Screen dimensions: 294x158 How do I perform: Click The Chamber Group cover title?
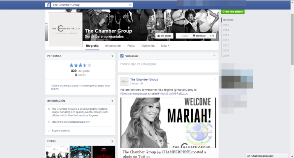click(108, 31)
